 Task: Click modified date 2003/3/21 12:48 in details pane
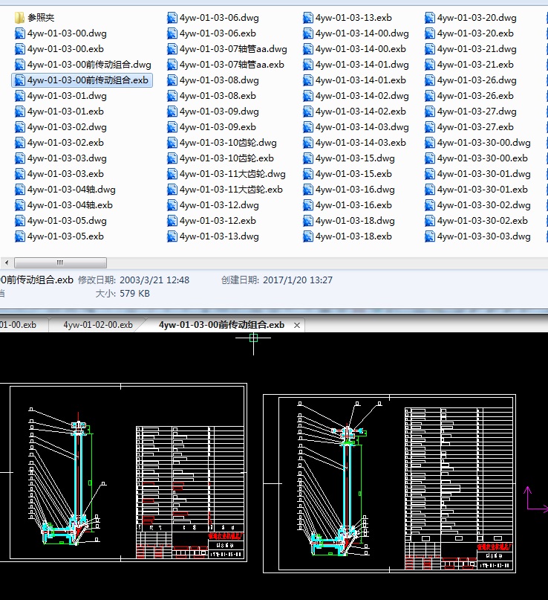(x=154, y=280)
